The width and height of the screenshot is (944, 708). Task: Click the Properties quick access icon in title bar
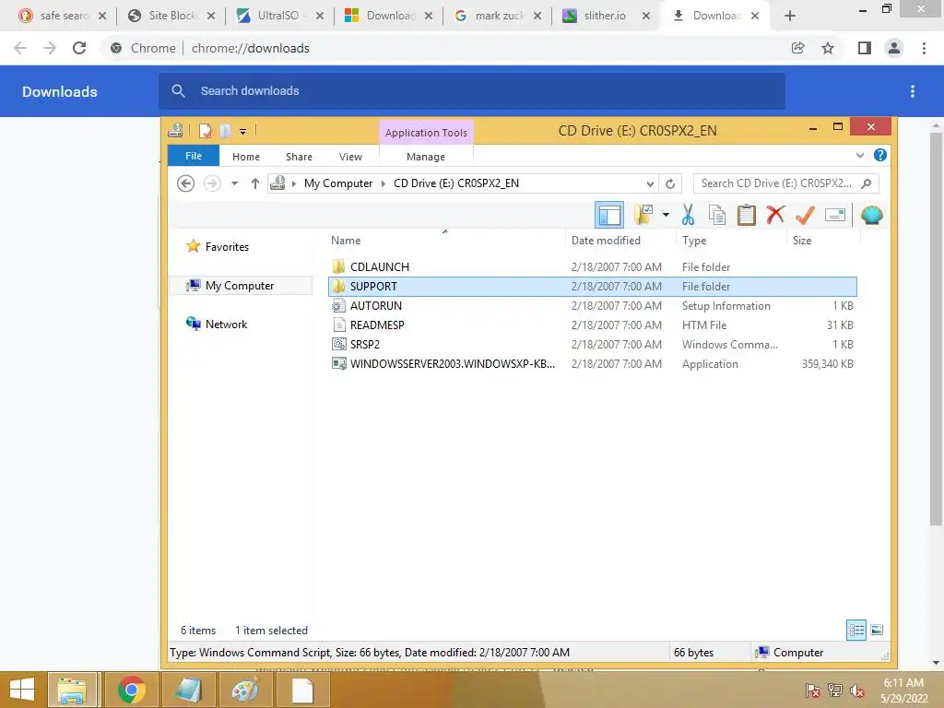click(x=206, y=131)
